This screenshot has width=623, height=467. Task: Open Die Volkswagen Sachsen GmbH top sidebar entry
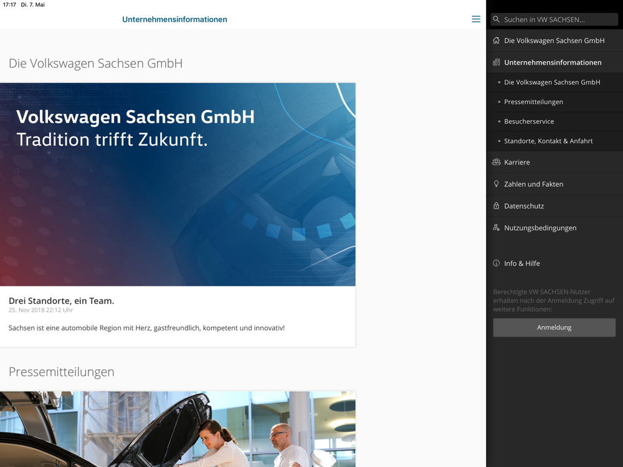click(554, 40)
